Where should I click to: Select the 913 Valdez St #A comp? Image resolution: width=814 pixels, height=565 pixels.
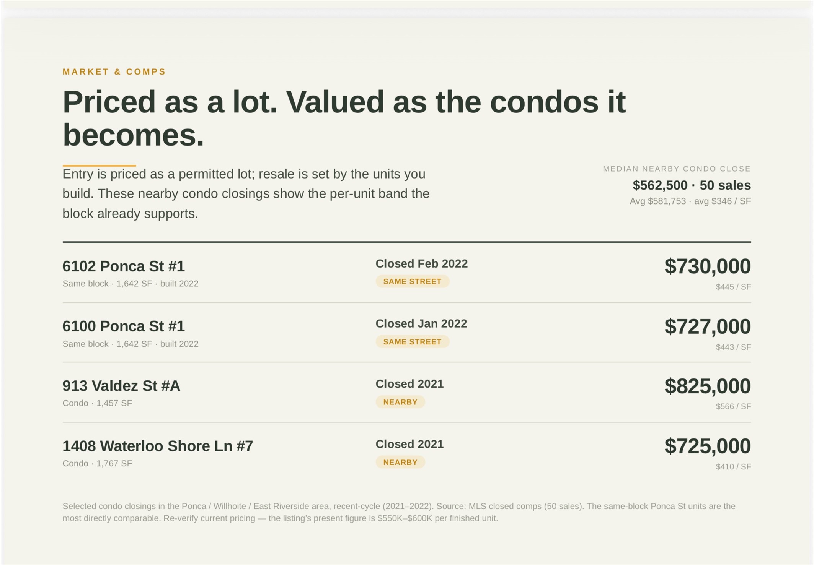tap(121, 386)
